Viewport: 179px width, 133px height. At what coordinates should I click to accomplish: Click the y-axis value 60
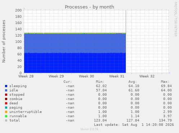(19, 54)
